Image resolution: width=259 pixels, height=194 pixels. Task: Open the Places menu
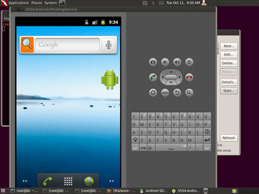37,2
